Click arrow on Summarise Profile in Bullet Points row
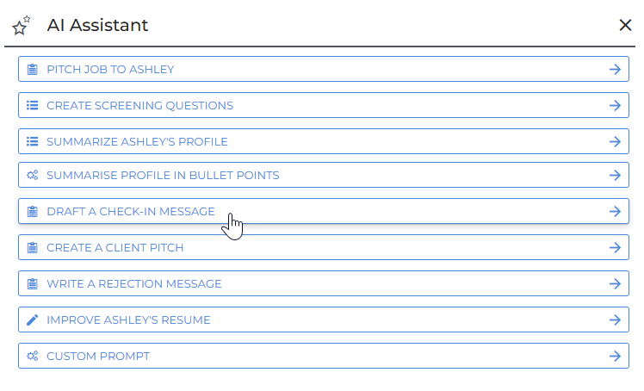Image resolution: width=644 pixels, height=391 pixels. point(615,176)
